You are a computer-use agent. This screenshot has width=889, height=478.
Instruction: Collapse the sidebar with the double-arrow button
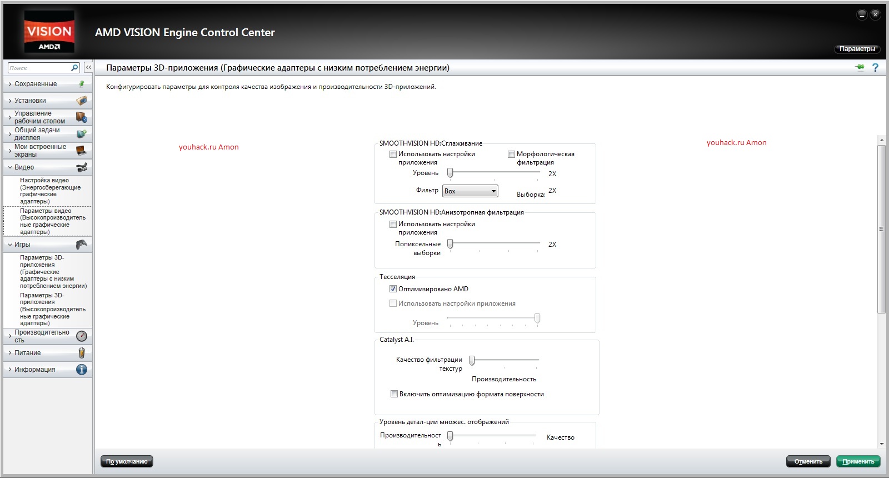pos(88,68)
